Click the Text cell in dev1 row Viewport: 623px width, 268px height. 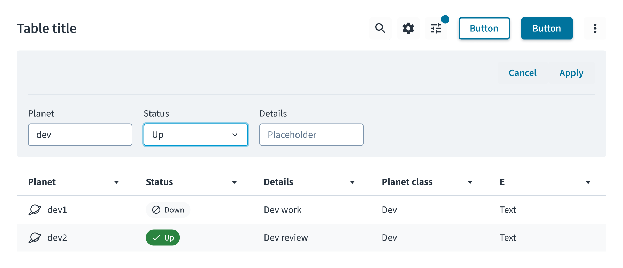point(508,210)
